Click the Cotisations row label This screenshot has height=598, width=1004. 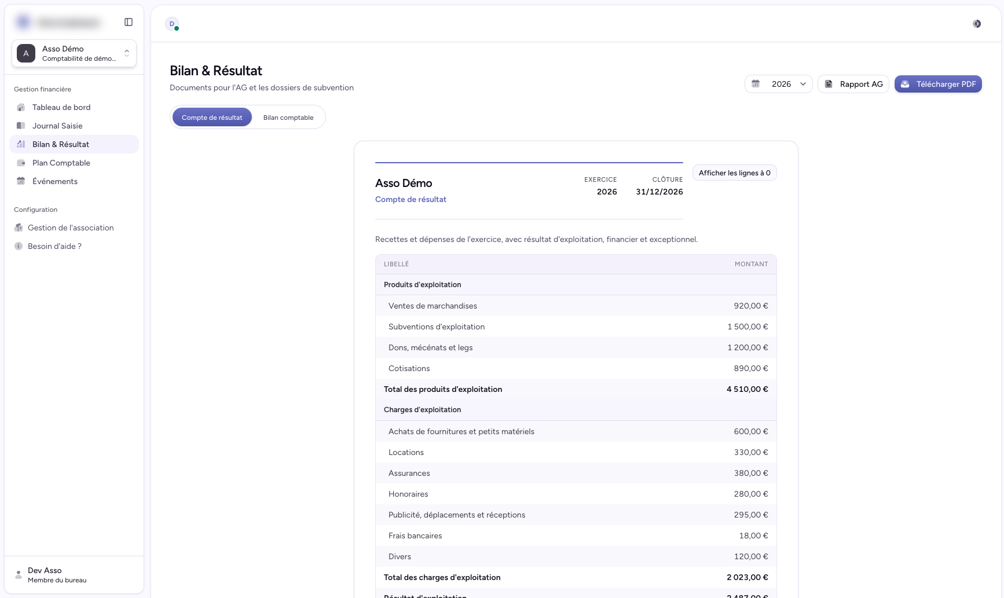pyautogui.click(x=409, y=368)
